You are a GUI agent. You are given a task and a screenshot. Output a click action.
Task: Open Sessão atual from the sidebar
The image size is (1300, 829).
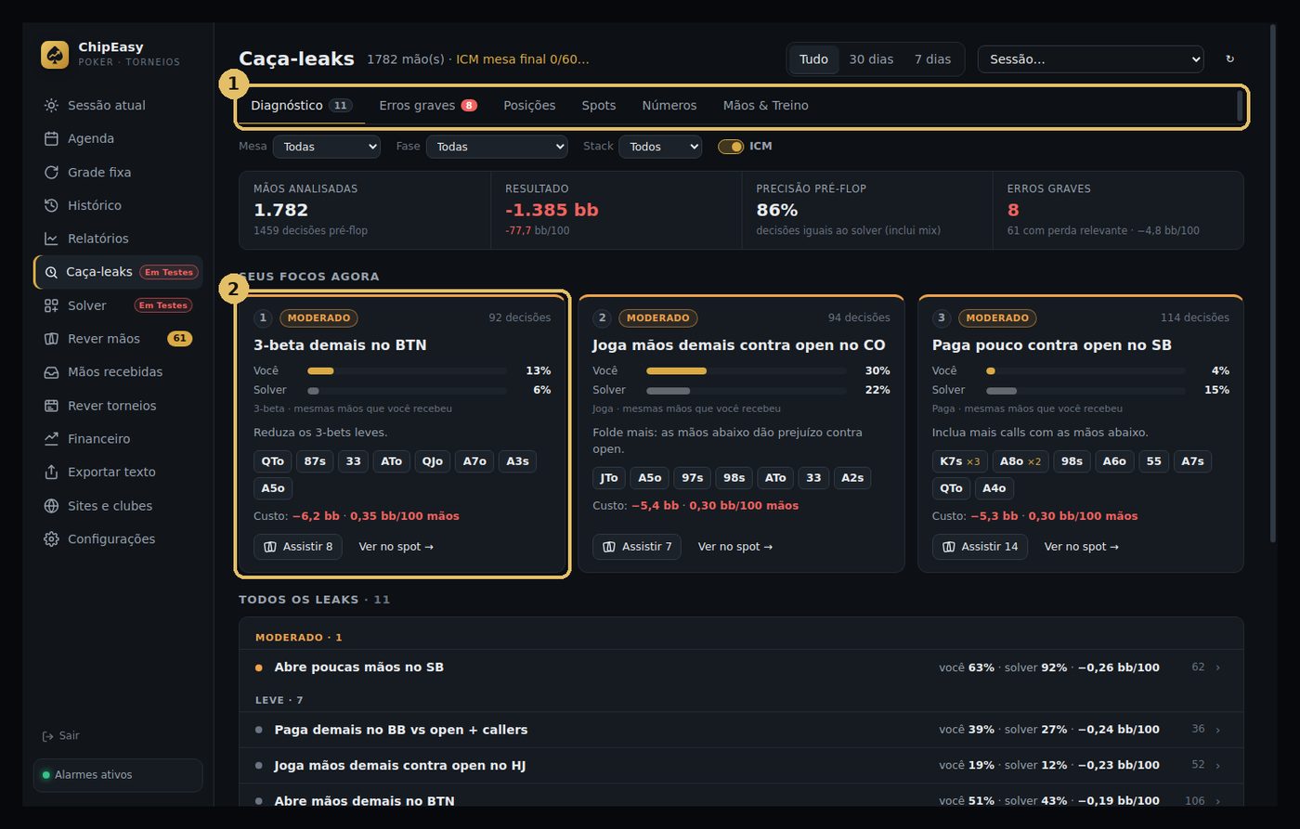118,105
